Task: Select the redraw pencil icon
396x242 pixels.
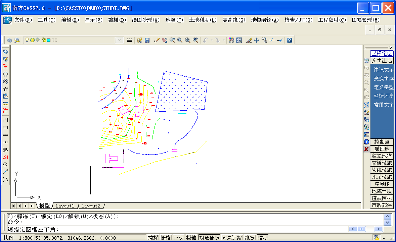Action: click(x=157, y=40)
